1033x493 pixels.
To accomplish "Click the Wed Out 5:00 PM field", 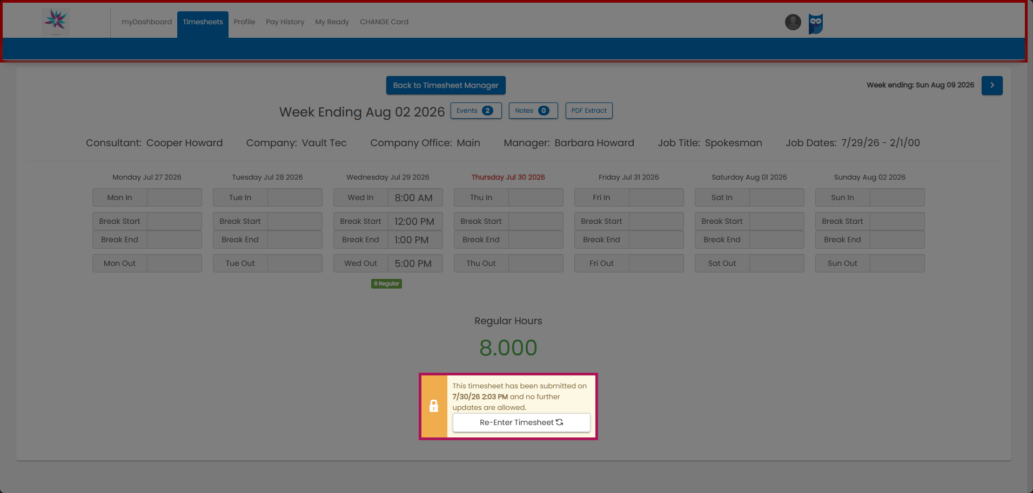I will tap(415, 263).
